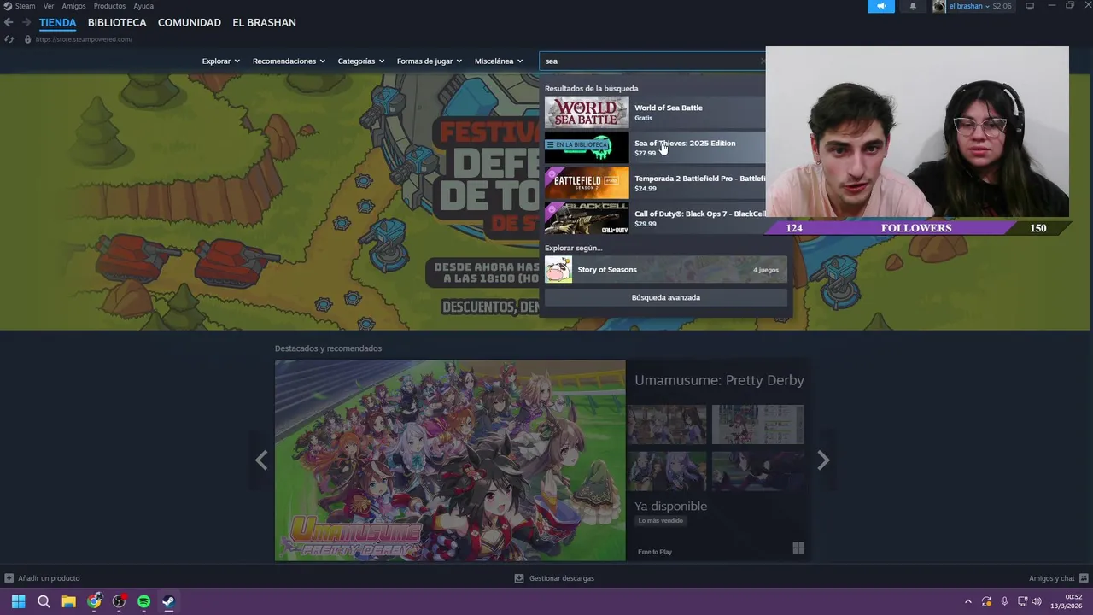The height and width of the screenshot is (615, 1093).
Task: Open the Umamusume featured banner image
Action: tap(450, 460)
